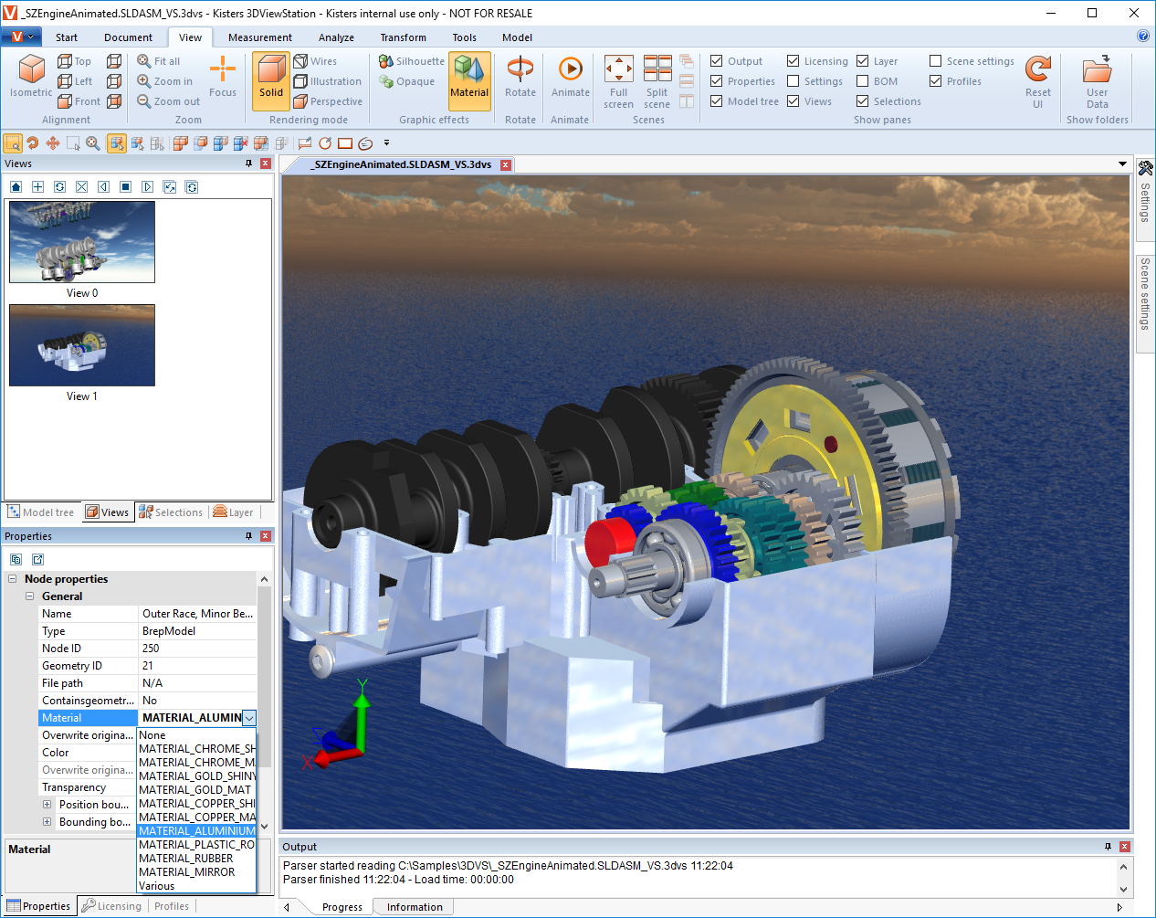Switch to the Selections panel tab
This screenshot has width=1156, height=918.
pos(171,512)
